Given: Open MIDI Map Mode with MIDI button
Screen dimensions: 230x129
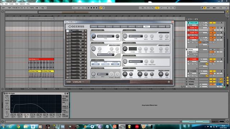Looking at the screenshot, I should (214, 8).
